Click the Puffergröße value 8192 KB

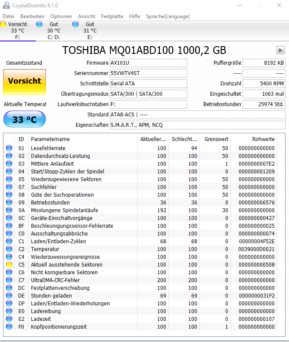coord(264,63)
